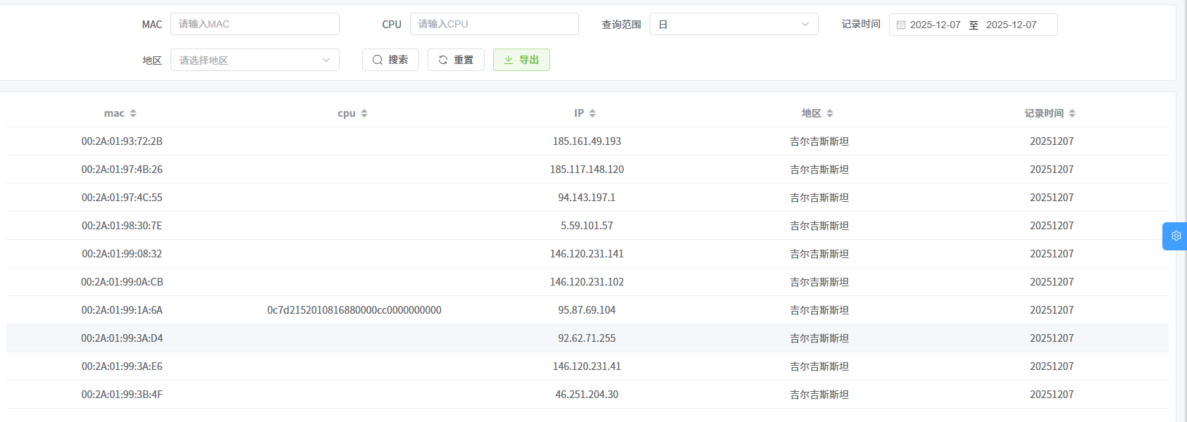Click the end date field
The image size is (1187, 422).
click(1011, 25)
